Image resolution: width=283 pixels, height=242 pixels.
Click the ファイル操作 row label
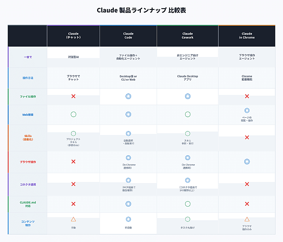(28, 96)
